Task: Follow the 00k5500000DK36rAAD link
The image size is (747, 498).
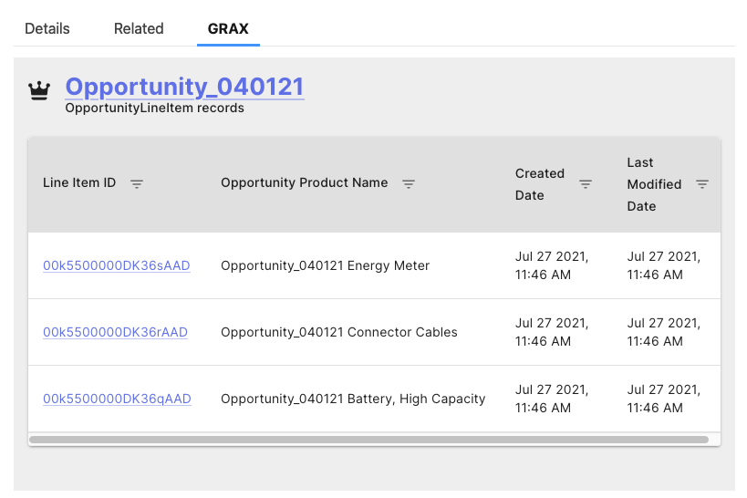Action: [115, 332]
